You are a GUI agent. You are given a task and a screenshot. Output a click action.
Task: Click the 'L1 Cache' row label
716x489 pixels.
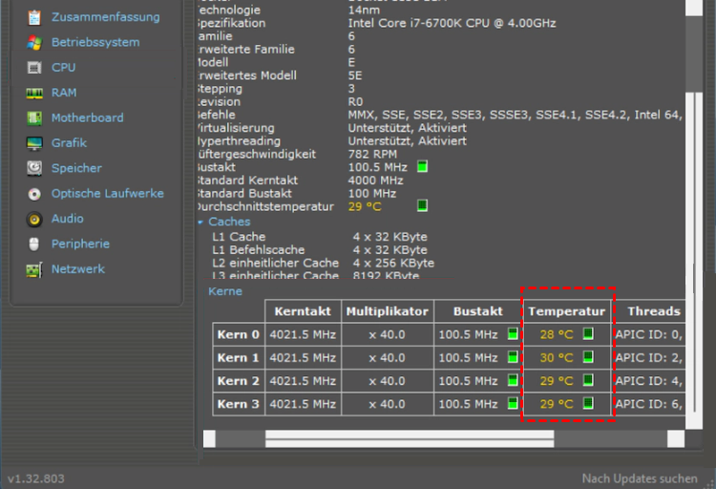pos(239,237)
